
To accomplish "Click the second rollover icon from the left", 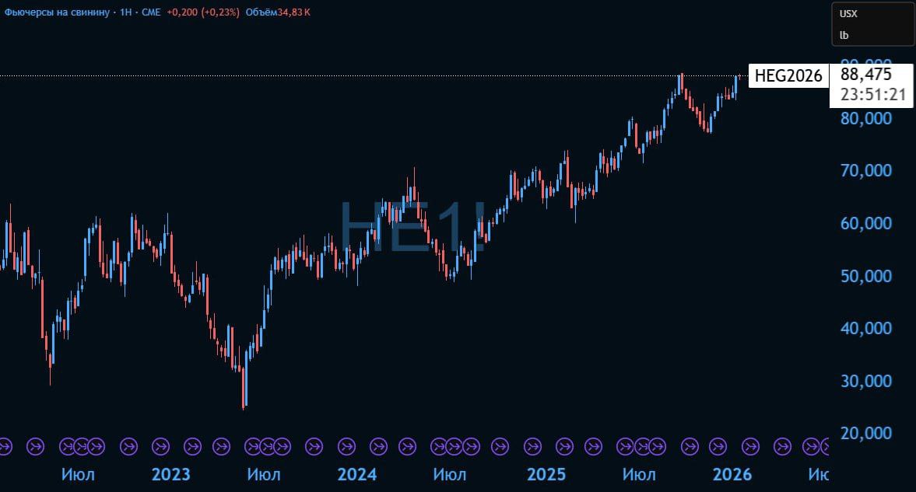I will tap(36, 446).
